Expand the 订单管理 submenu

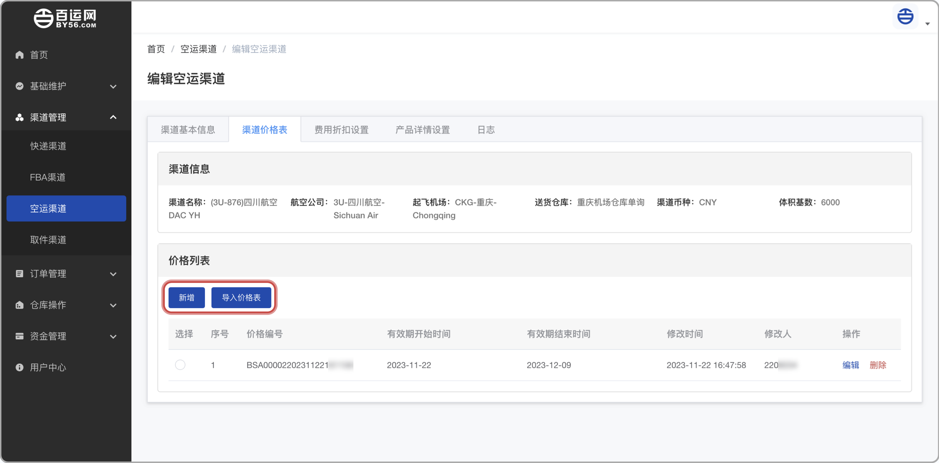click(113, 274)
